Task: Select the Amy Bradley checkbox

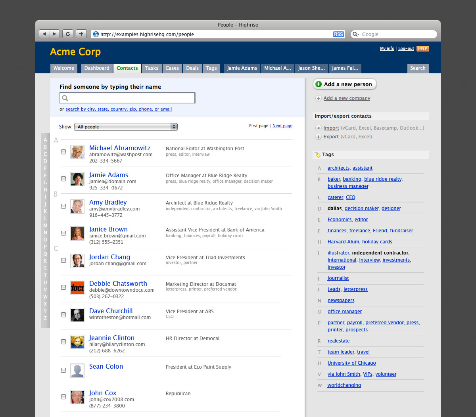Action: (x=63, y=206)
